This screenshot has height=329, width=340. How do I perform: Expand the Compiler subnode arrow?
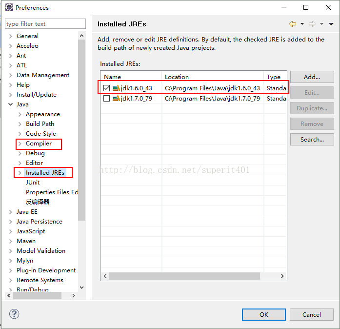tap(20, 144)
